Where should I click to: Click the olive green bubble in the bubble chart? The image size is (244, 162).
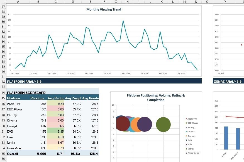(x=163, y=125)
